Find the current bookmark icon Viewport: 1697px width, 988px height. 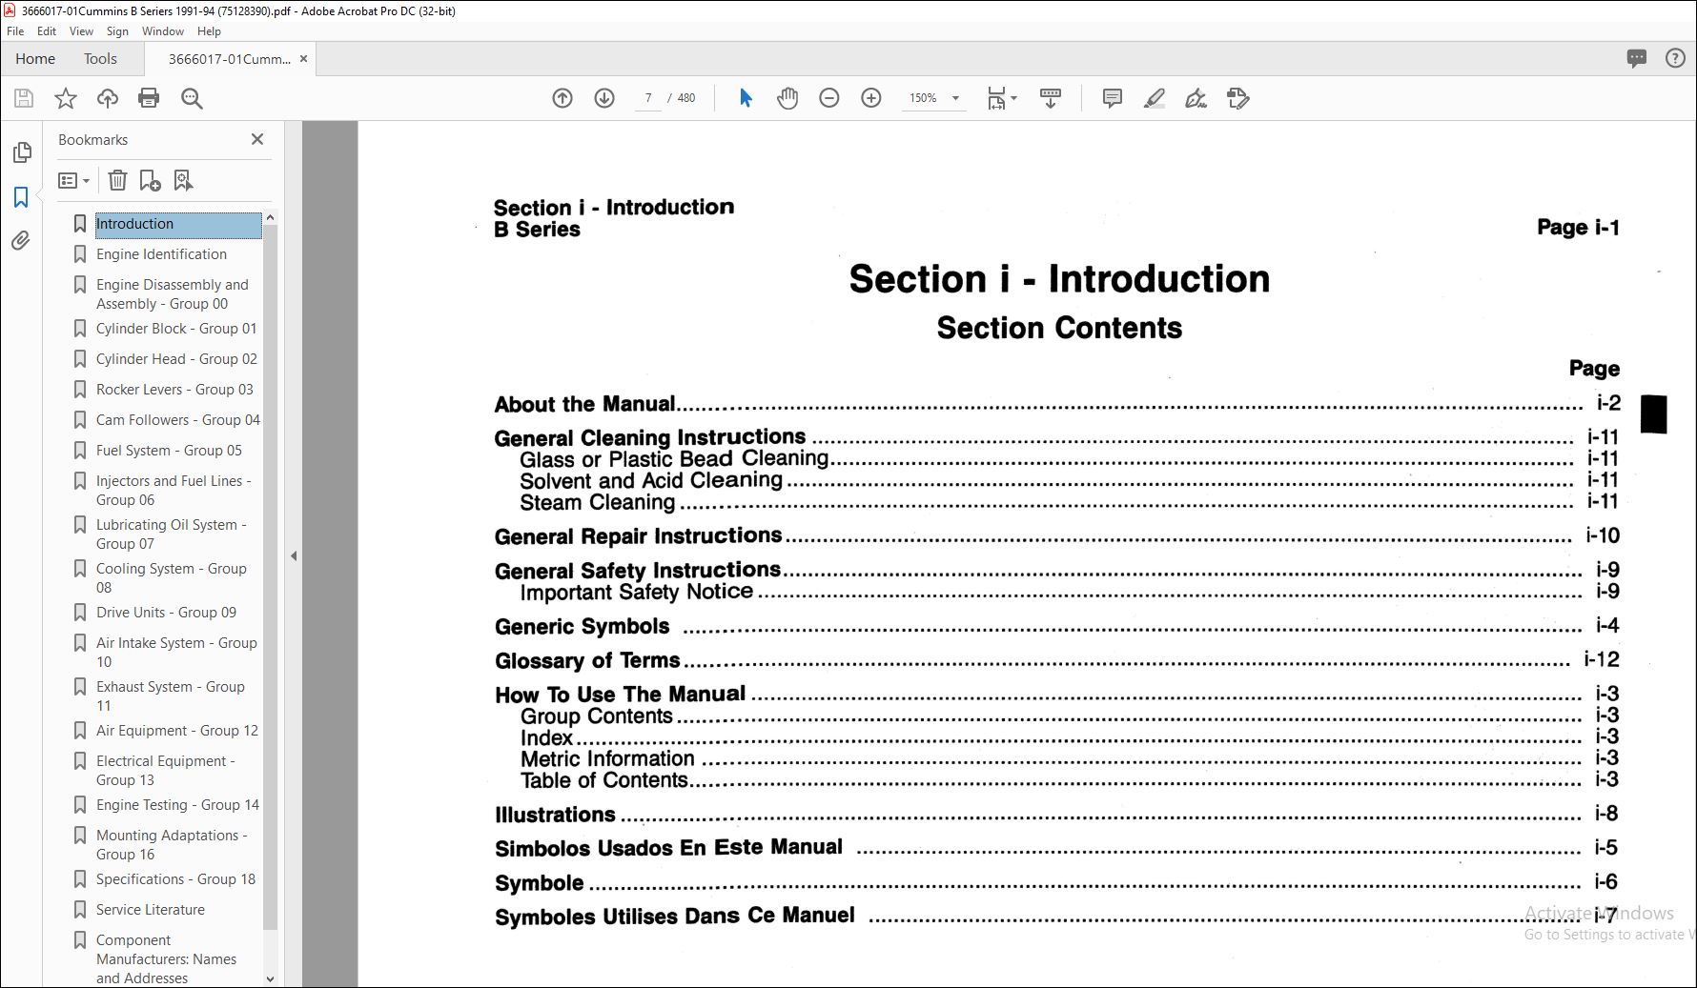click(x=183, y=180)
